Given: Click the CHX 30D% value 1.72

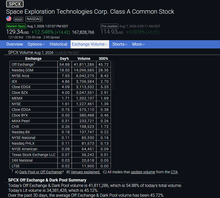Looking at the screenshot, I should coord(104,127).
